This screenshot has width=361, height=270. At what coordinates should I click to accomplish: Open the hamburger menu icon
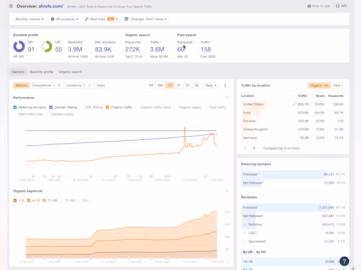tap(11, 6)
